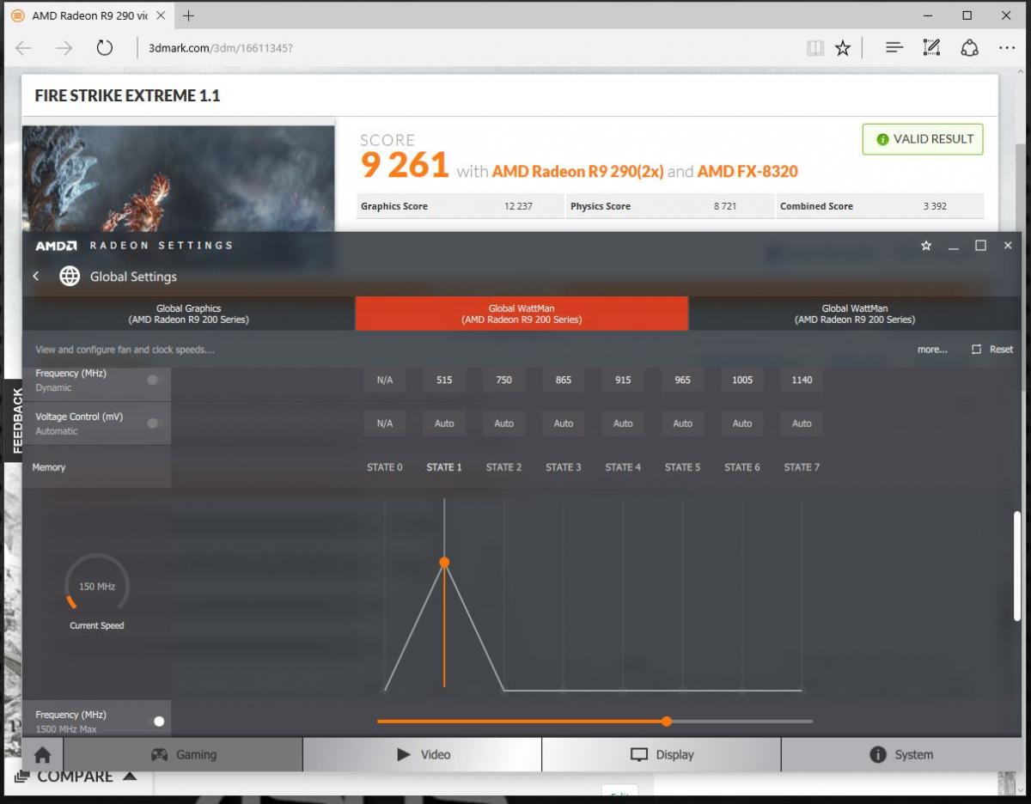Click the Global Settings globe icon
This screenshot has height=804, width=1031.
(70, 276)
